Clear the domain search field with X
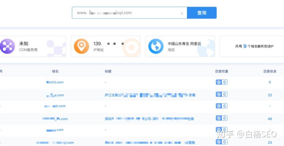284x146 pixels. click(182, 13)
